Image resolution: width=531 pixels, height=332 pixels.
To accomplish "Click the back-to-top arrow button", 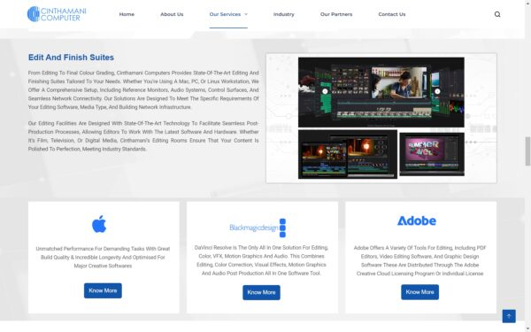I will 509,316.
